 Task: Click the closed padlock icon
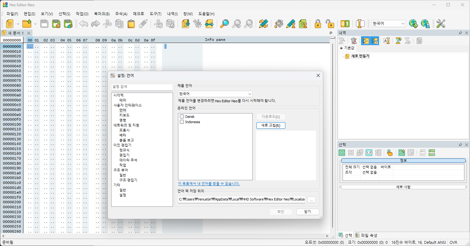tap(318, 24)
